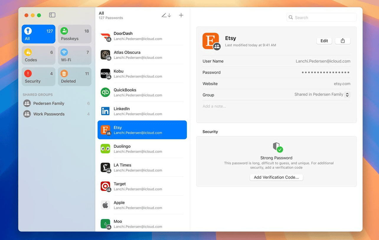Click in the Search field
The width and height of the screenshot is (379, 240).
[x=321, y=18]
